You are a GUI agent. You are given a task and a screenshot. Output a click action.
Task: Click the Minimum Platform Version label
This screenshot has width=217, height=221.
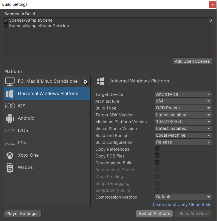coord(121,122)
